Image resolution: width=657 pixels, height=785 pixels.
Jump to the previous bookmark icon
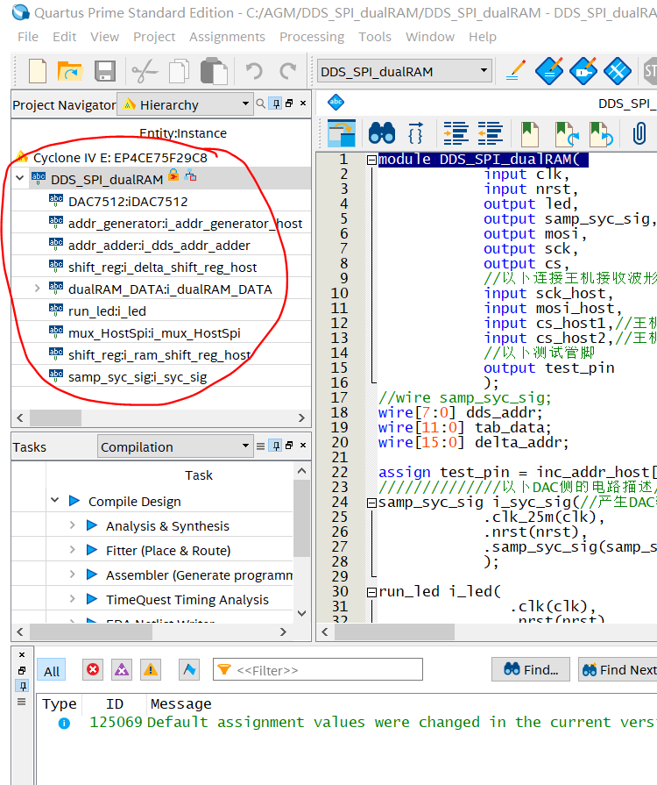click(601, 133)
